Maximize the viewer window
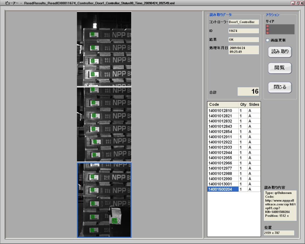The image size is (305, 244). 297,3
